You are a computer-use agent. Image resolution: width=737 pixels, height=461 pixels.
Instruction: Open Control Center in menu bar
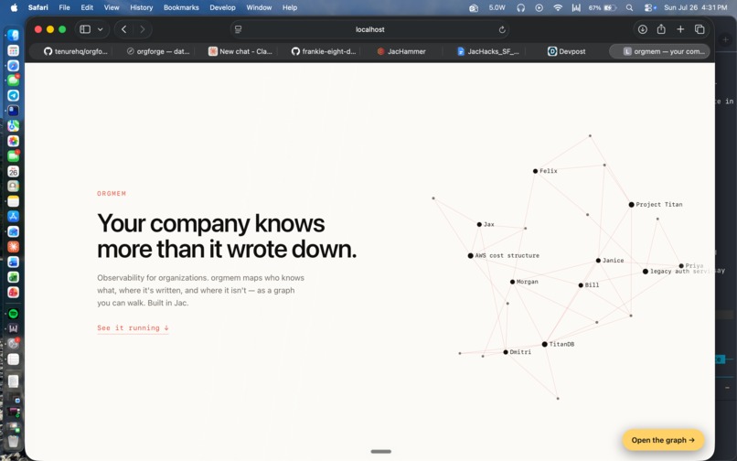[x=649, y=7]
